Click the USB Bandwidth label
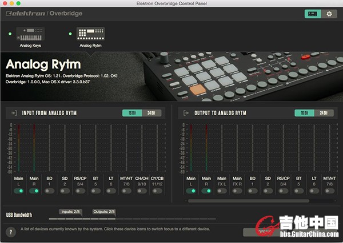Screen dimensions: 343x243 click(x=19, y=215)
